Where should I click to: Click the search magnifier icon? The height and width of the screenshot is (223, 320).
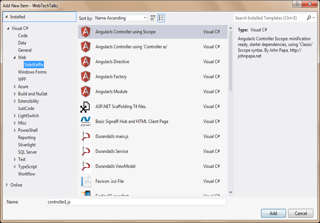pyautogui.click(x=309, y=18)
